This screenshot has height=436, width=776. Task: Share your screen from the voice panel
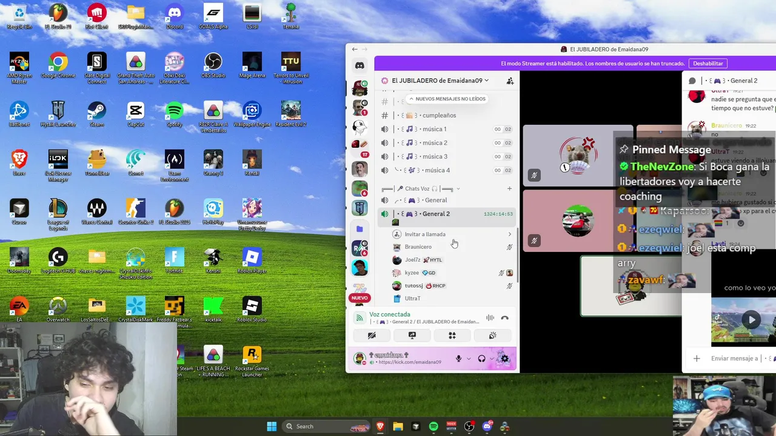tap(412, 335)
